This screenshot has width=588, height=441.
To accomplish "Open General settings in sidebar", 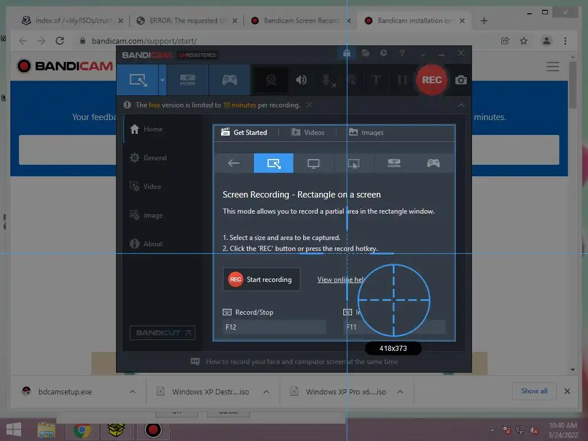I will (148, 158).
